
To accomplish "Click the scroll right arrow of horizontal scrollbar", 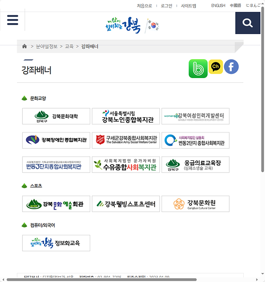I will (257, 280).
